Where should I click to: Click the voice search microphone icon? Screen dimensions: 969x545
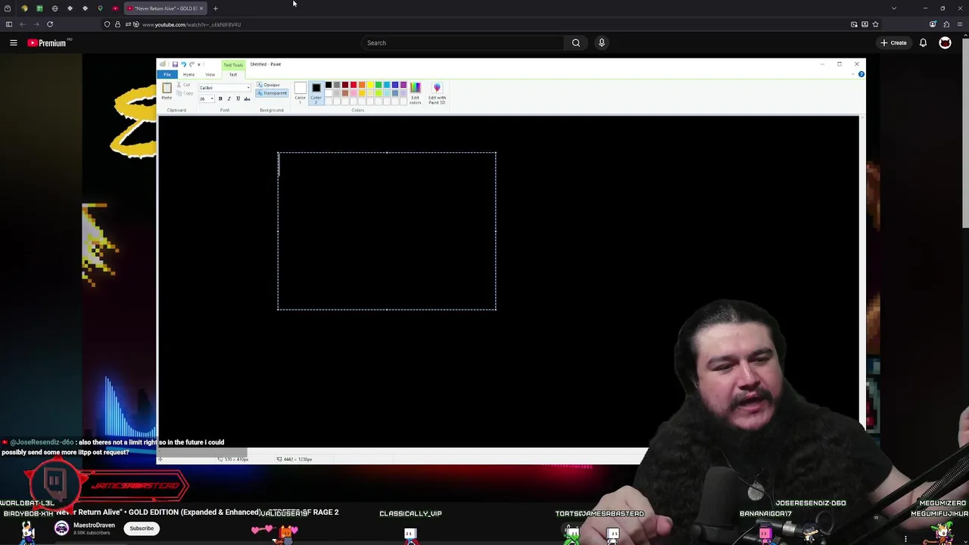pos(602,43)
